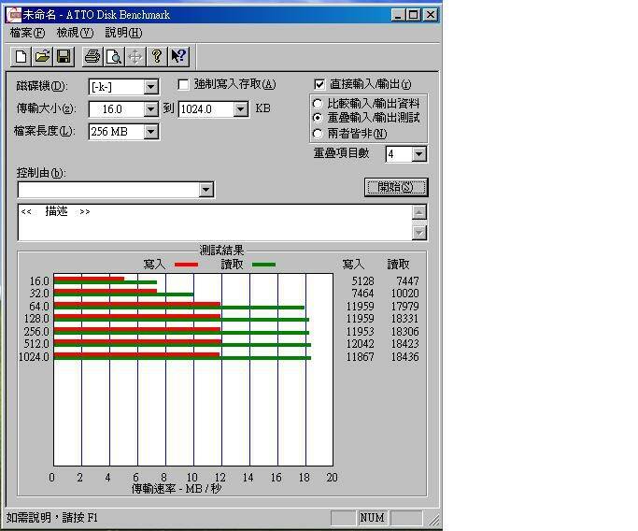
Task: Click the Open folder toolbar icon
Action: (x=42, y=57)
